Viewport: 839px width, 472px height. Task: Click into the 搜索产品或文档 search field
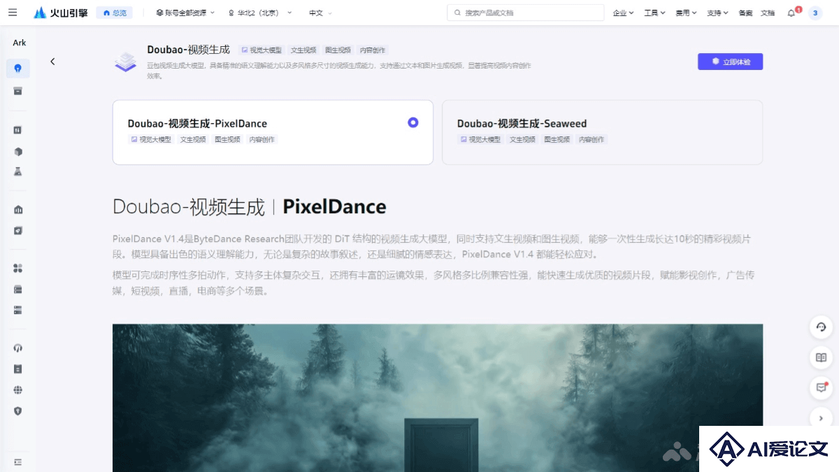pyautogui.click(x=526, y=13)
